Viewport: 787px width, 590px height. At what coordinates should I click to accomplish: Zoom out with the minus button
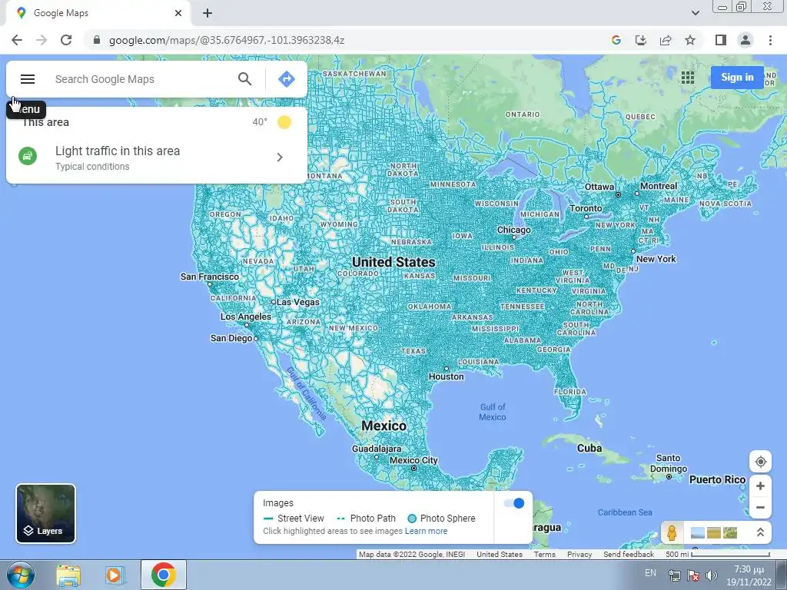(x=760, y=507)
